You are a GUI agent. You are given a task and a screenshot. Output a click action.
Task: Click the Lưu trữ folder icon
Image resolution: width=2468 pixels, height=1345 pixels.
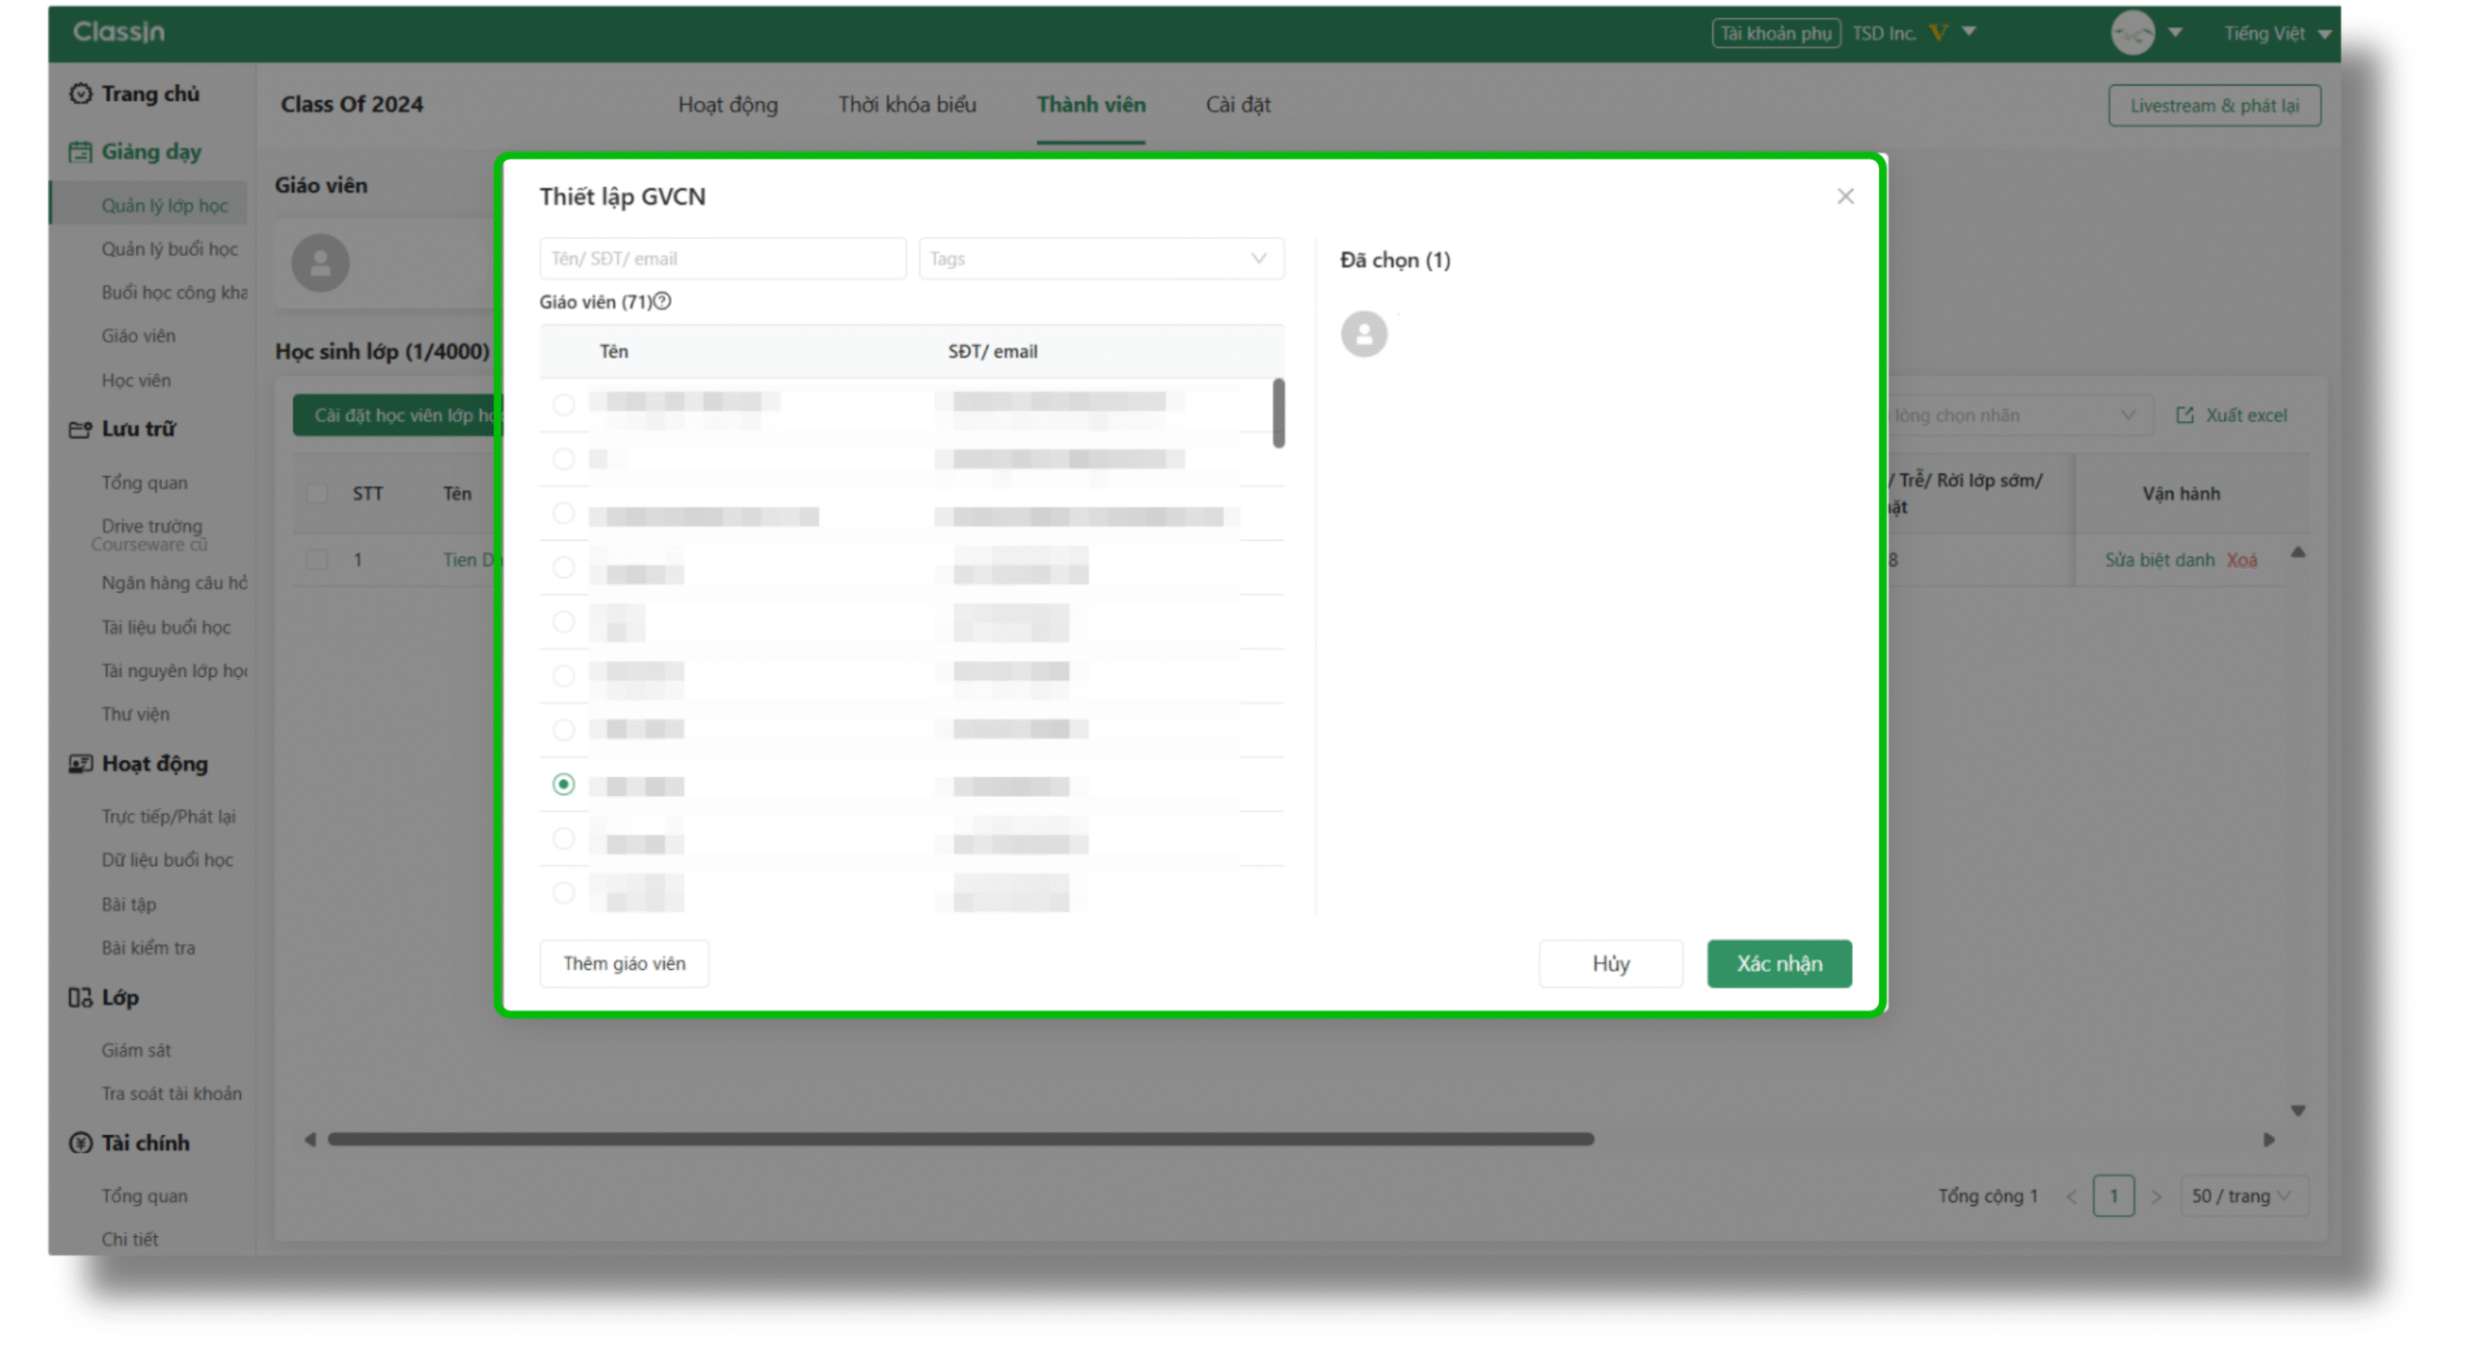tap(80, 429)
